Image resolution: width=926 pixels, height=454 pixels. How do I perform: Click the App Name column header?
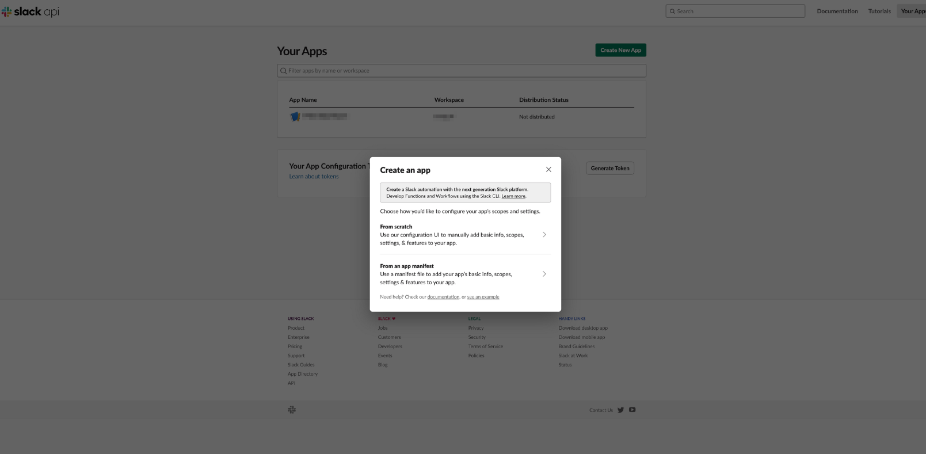coord(303,100)
